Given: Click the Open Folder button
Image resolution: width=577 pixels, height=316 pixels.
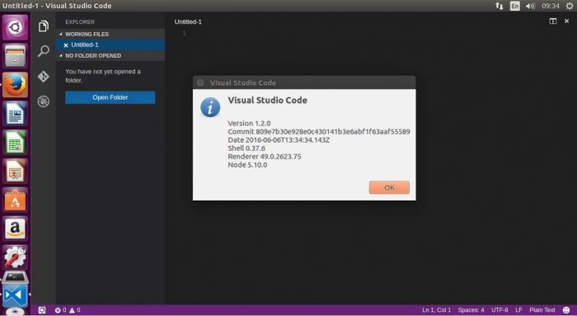Looking at the screenshot, I should [x=110, y=97].
